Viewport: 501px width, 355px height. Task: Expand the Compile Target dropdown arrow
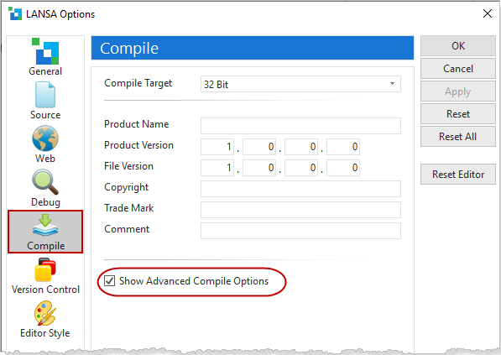click(392, 84)
